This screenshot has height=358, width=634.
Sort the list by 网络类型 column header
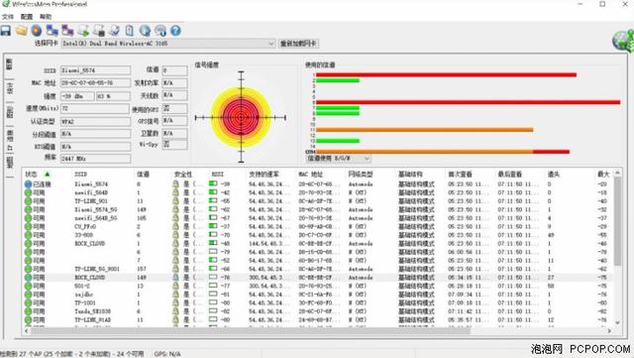361,175
